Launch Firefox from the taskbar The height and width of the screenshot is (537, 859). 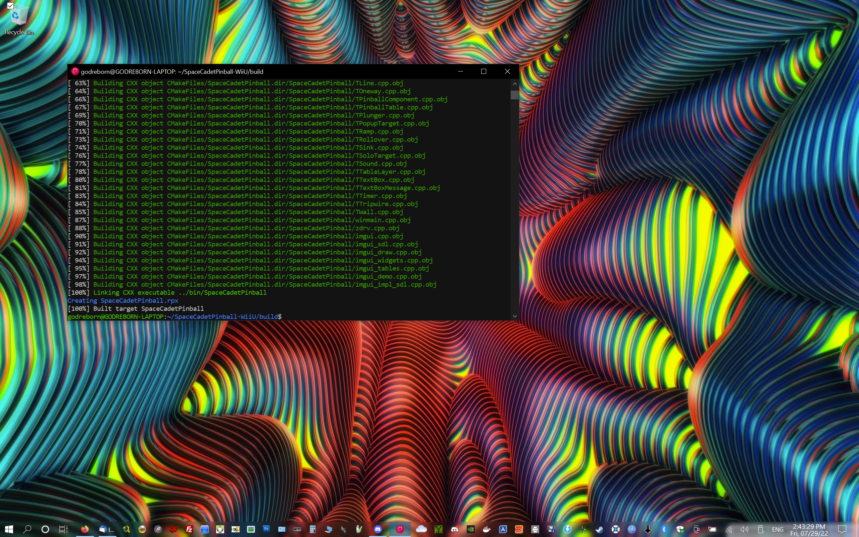coord(85,529)
